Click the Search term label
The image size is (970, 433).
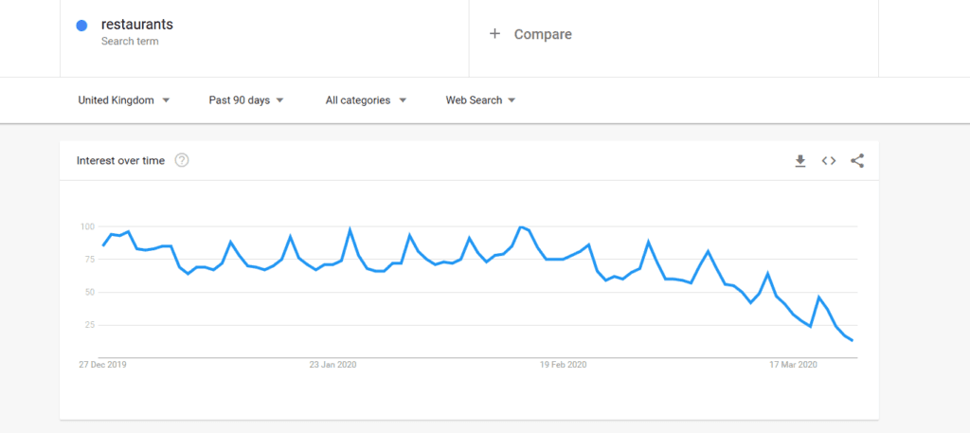(130, 42)
